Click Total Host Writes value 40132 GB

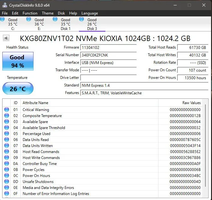(x=193, y=55)
